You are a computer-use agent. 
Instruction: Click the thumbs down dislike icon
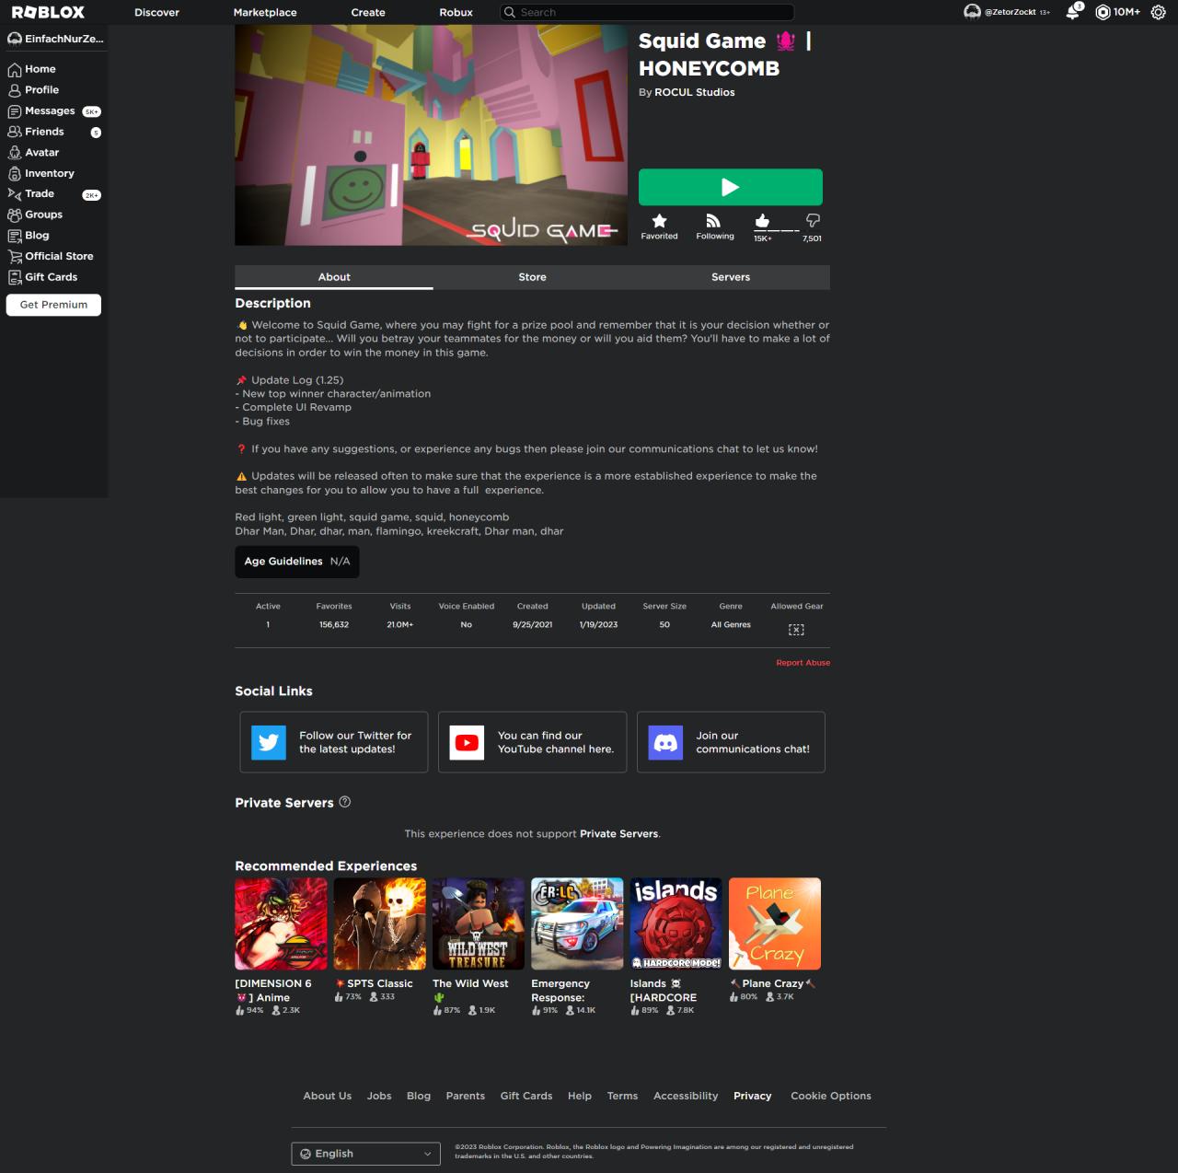[813, 220]
